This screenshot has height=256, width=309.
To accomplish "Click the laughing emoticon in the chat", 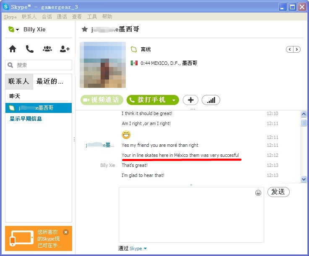I will [126, 135].
